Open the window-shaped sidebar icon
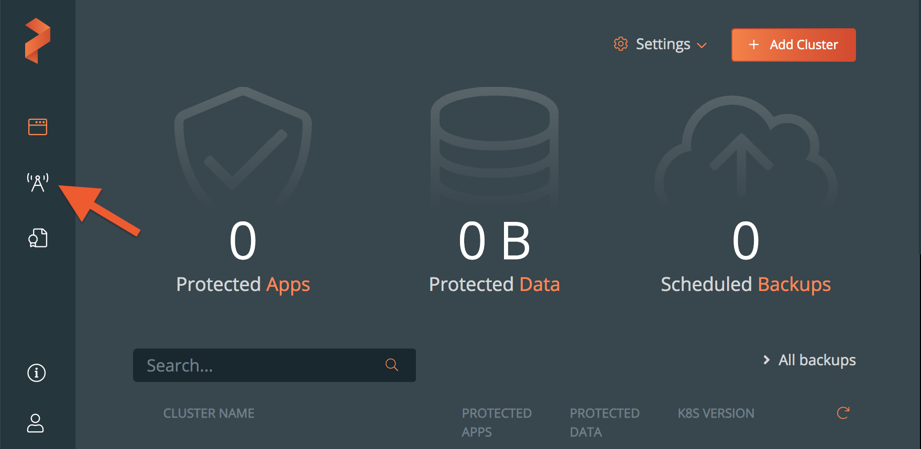The image size is (921, 449). (38, 127)
